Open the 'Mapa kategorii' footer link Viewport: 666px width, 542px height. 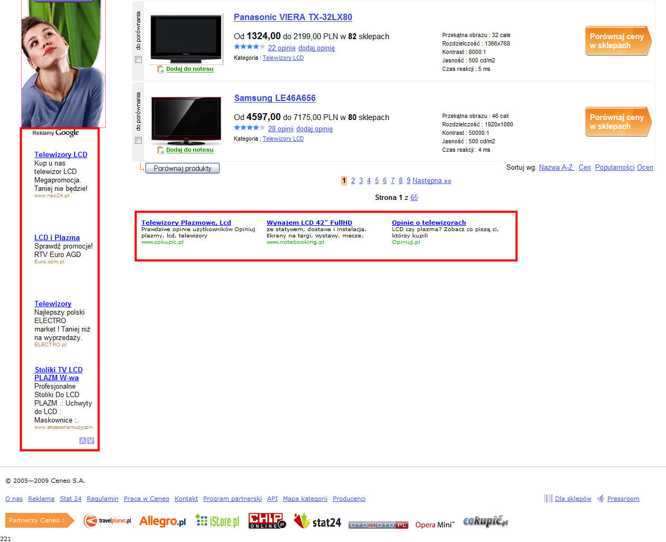[x=305, y=499]
